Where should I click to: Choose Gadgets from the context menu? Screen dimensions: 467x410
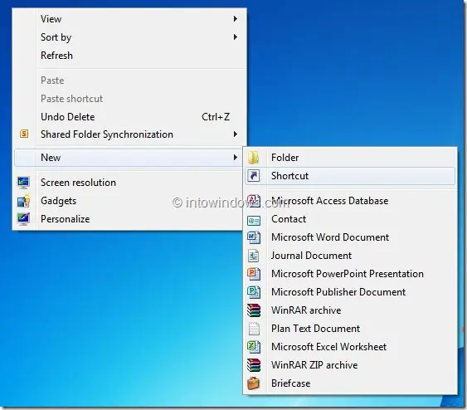pos(129,201)
